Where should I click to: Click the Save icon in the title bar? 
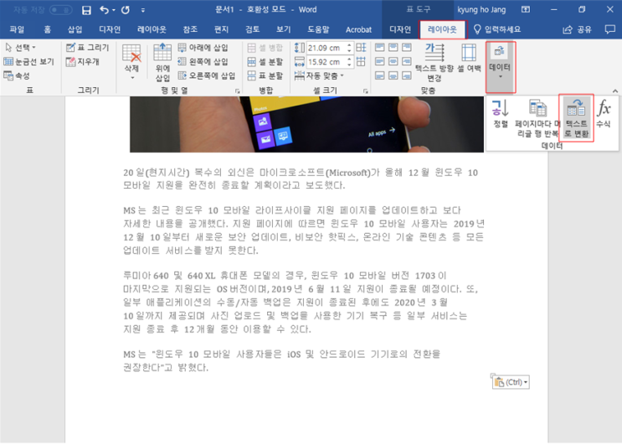click(x=86, y=10)
